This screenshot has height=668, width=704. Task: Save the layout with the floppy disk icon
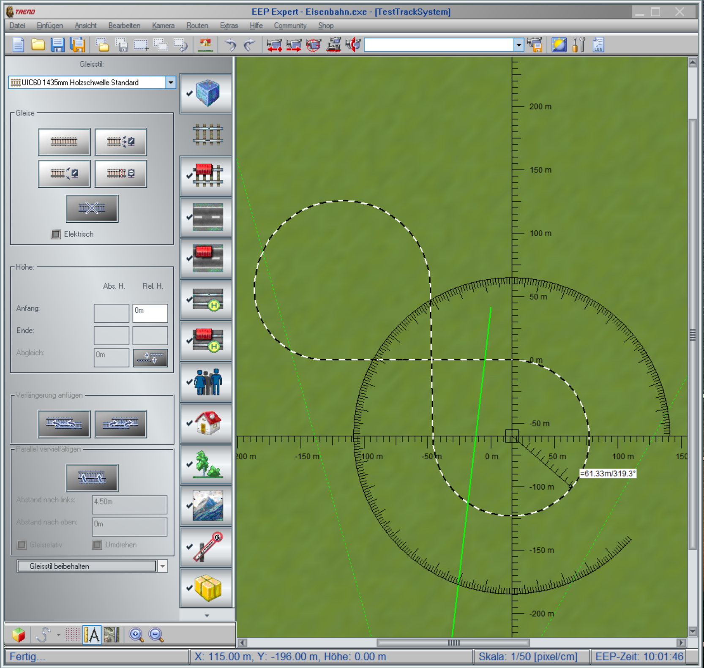point(57,44)
